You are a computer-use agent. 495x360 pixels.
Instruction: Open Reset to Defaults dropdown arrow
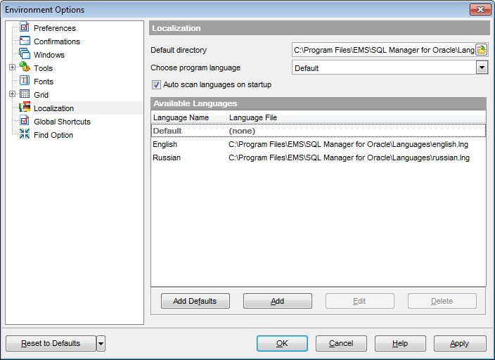coord(101,344)
